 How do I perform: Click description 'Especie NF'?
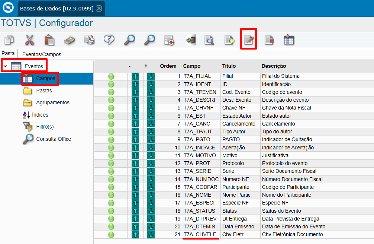(275, 203)
